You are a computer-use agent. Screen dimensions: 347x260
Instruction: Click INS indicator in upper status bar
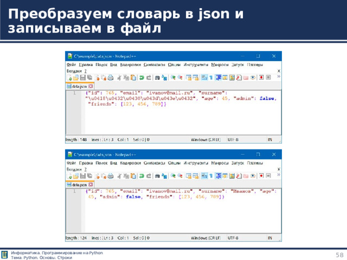[270, 140]
